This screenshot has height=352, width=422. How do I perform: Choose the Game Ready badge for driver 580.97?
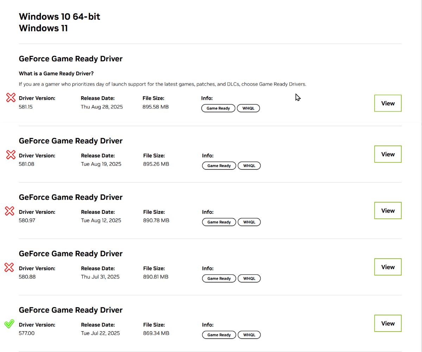(x=219, y=222)
